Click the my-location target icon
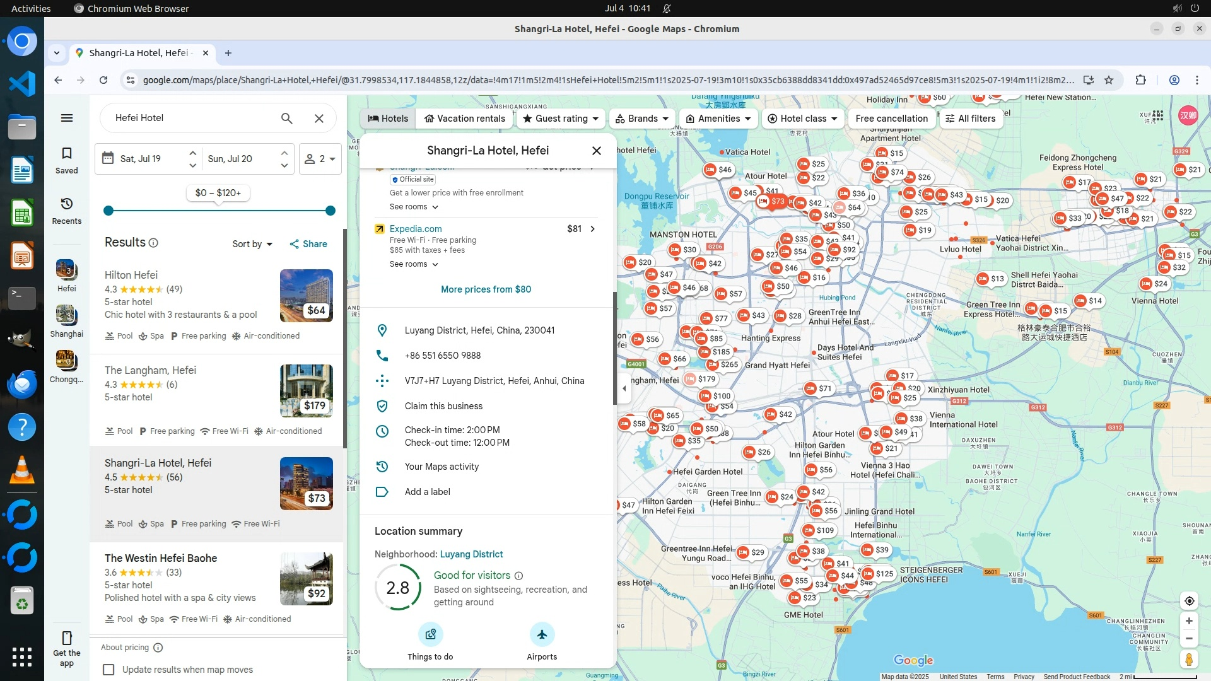This screenshot has height=681, width=1211. coord(1188,601)
